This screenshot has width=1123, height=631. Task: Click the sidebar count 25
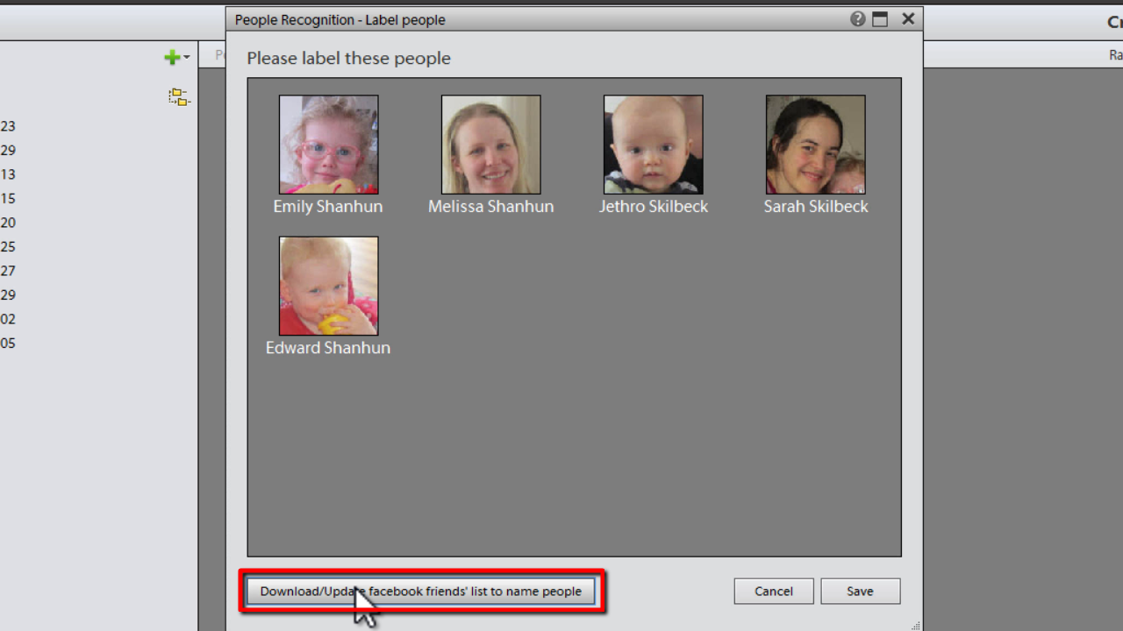click(x=8, y=247)
